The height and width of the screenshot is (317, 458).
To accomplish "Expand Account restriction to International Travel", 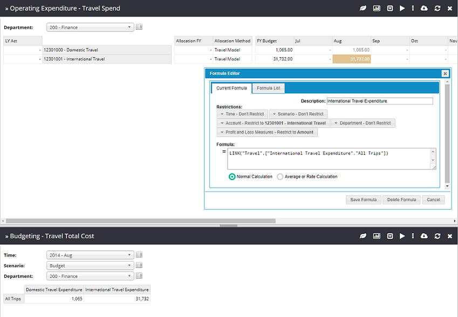I will click(273, 123).
